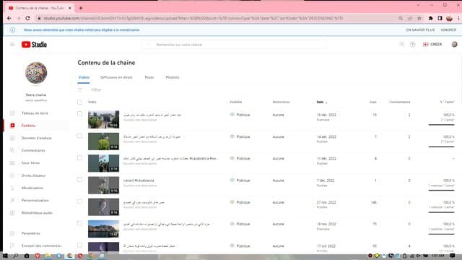Image resolution: width=462 pixels, height=260 pixels.
Task: Open Windows taskbar search icon
Action: [x=16, y=256]
